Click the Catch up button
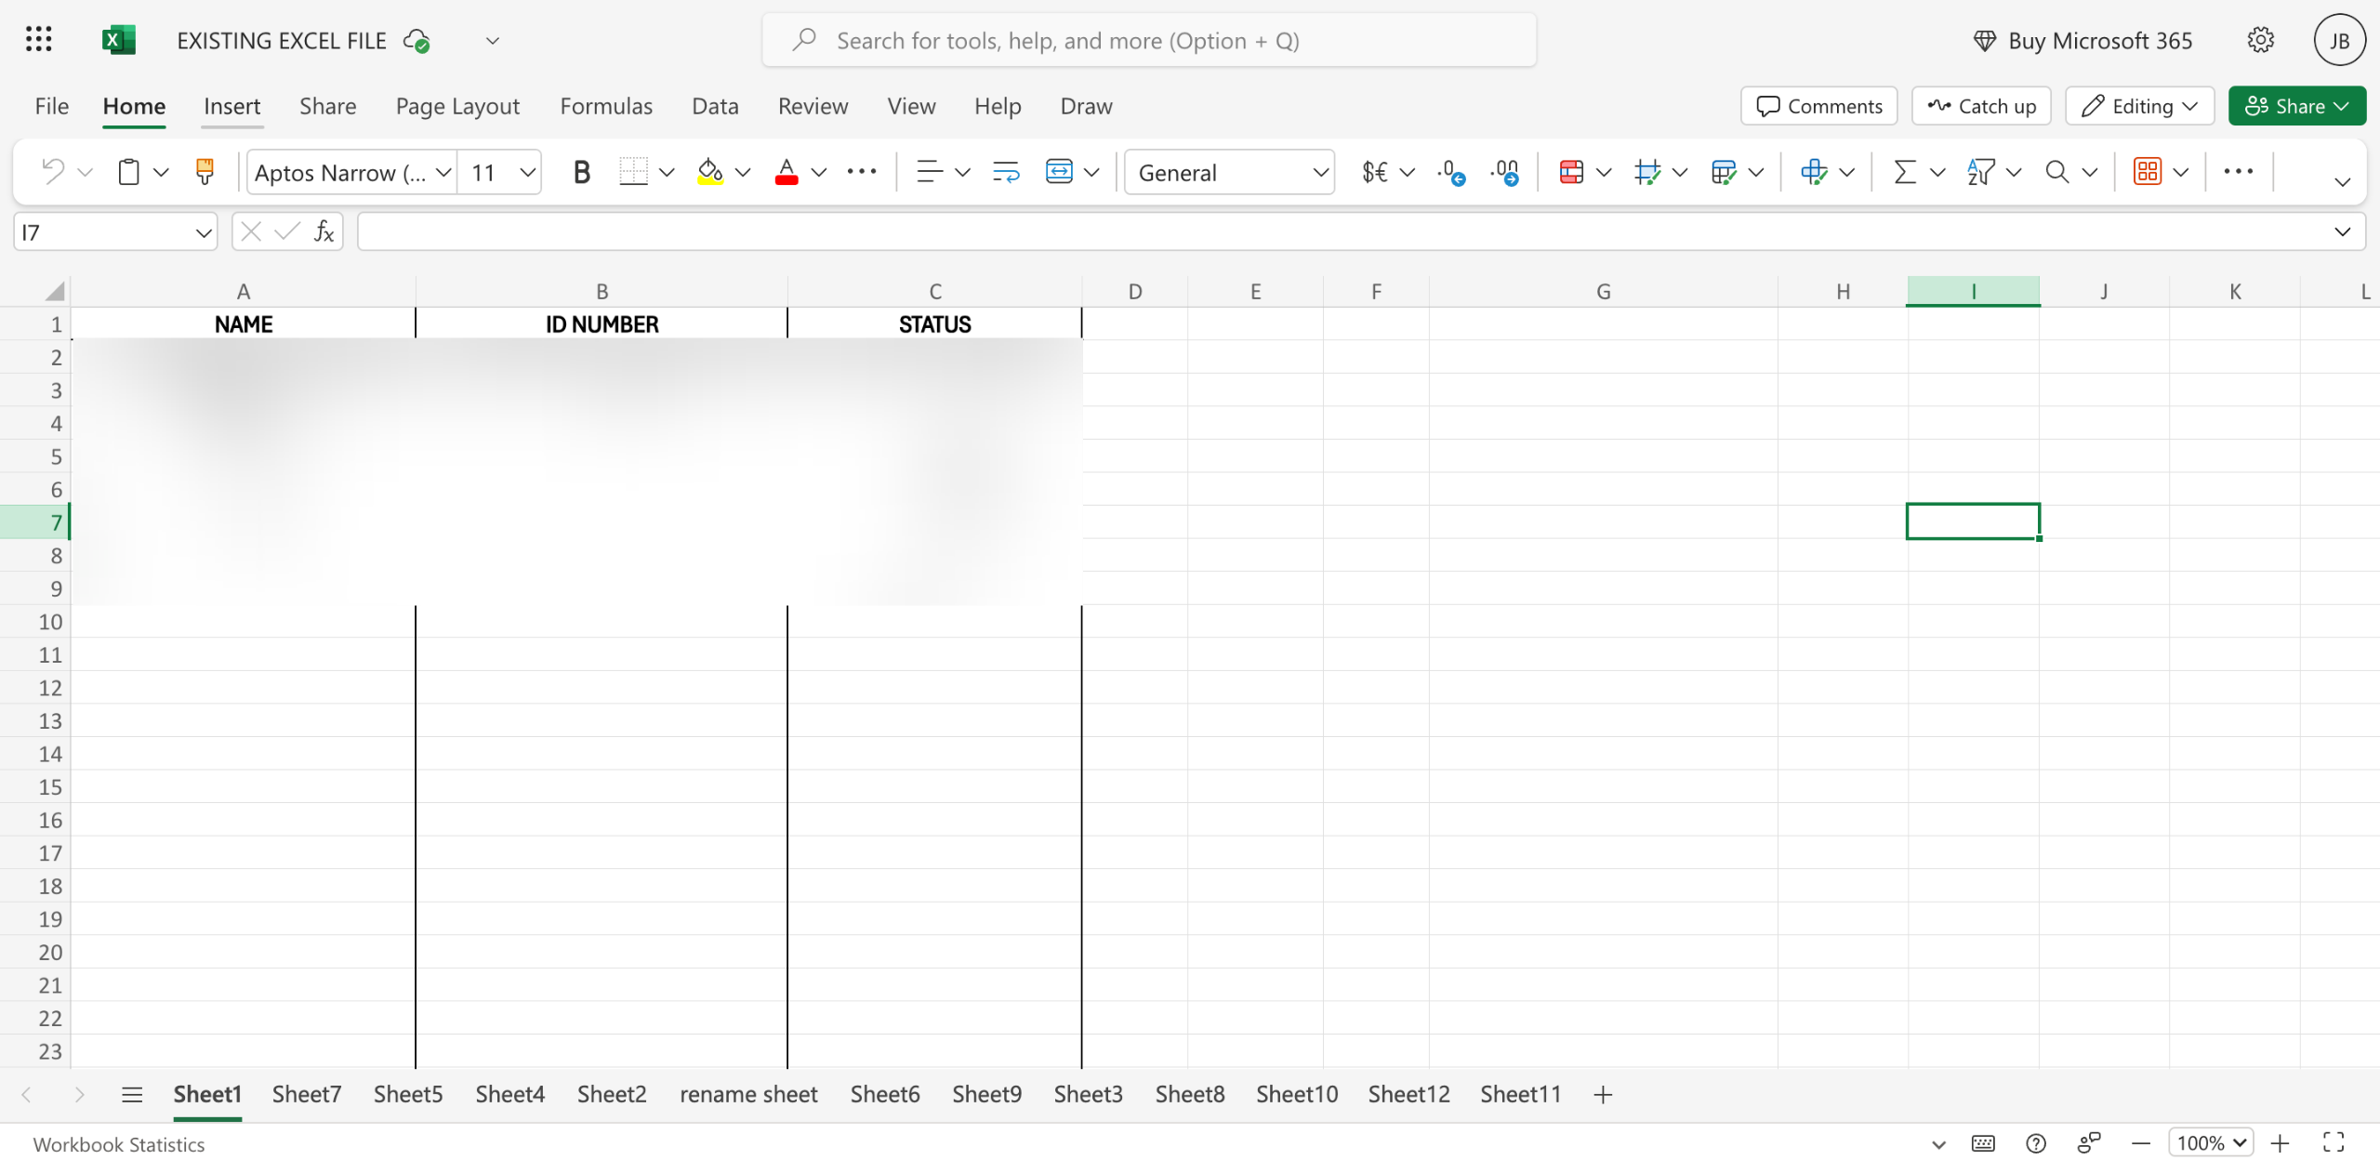The width and height of the screenshot is (2380, 1160). coord(1981,106)
